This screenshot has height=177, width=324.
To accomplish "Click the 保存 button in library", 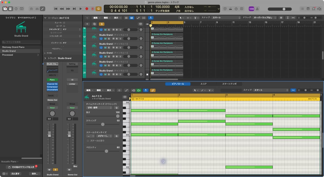I will [35, 174].
